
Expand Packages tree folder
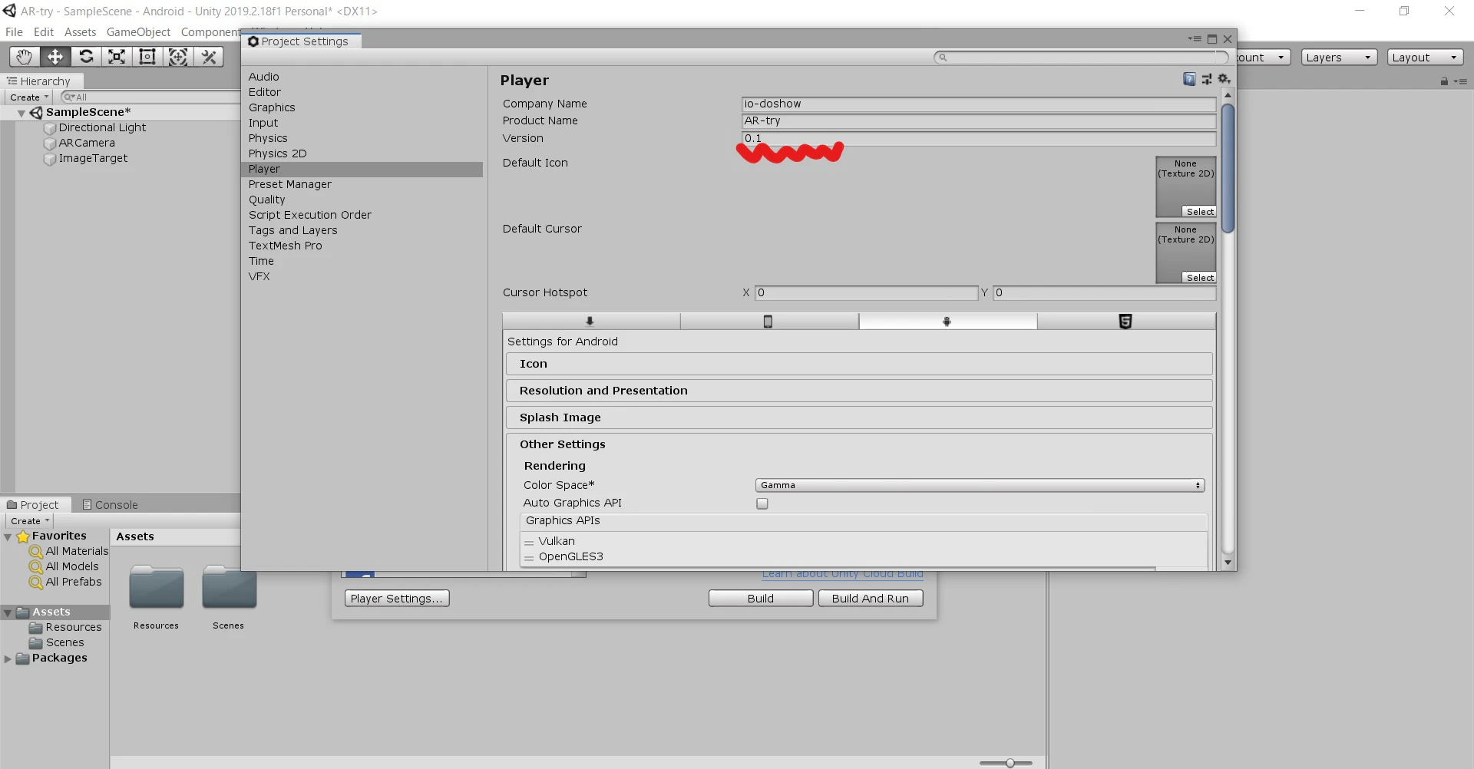point(8,658)
